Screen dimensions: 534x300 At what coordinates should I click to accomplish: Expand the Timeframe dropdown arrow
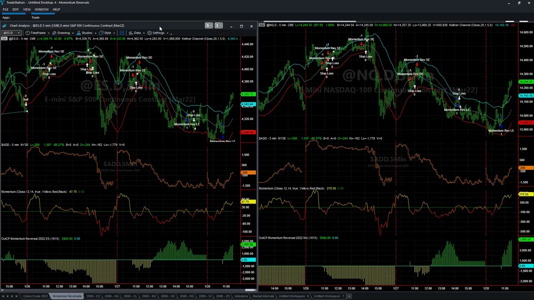coord(49,33)
